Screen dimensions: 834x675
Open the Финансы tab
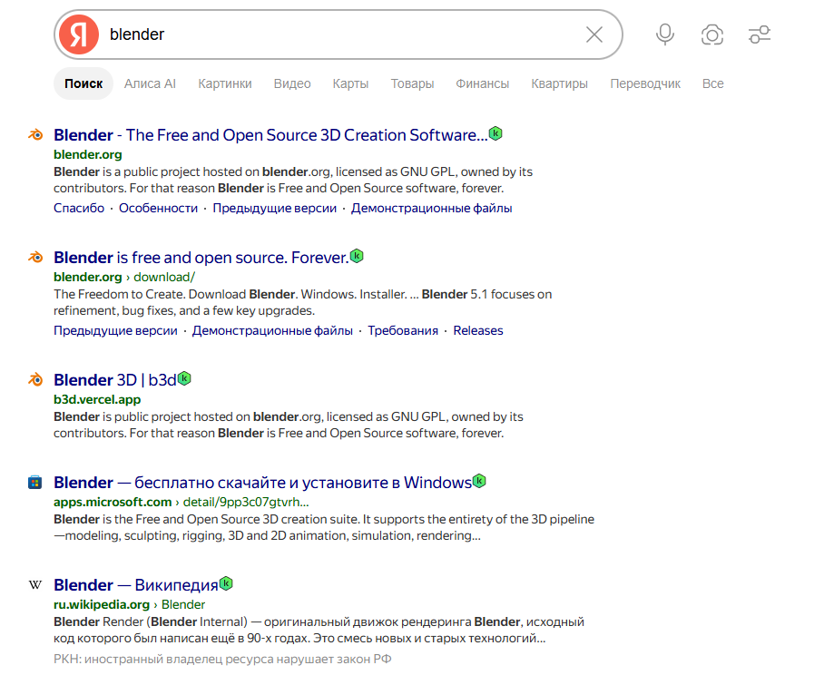(483, 83)
